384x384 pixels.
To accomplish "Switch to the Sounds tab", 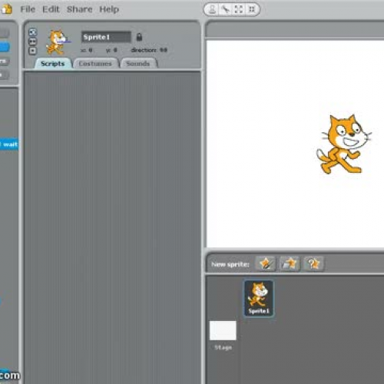I will tap(138, 64).
